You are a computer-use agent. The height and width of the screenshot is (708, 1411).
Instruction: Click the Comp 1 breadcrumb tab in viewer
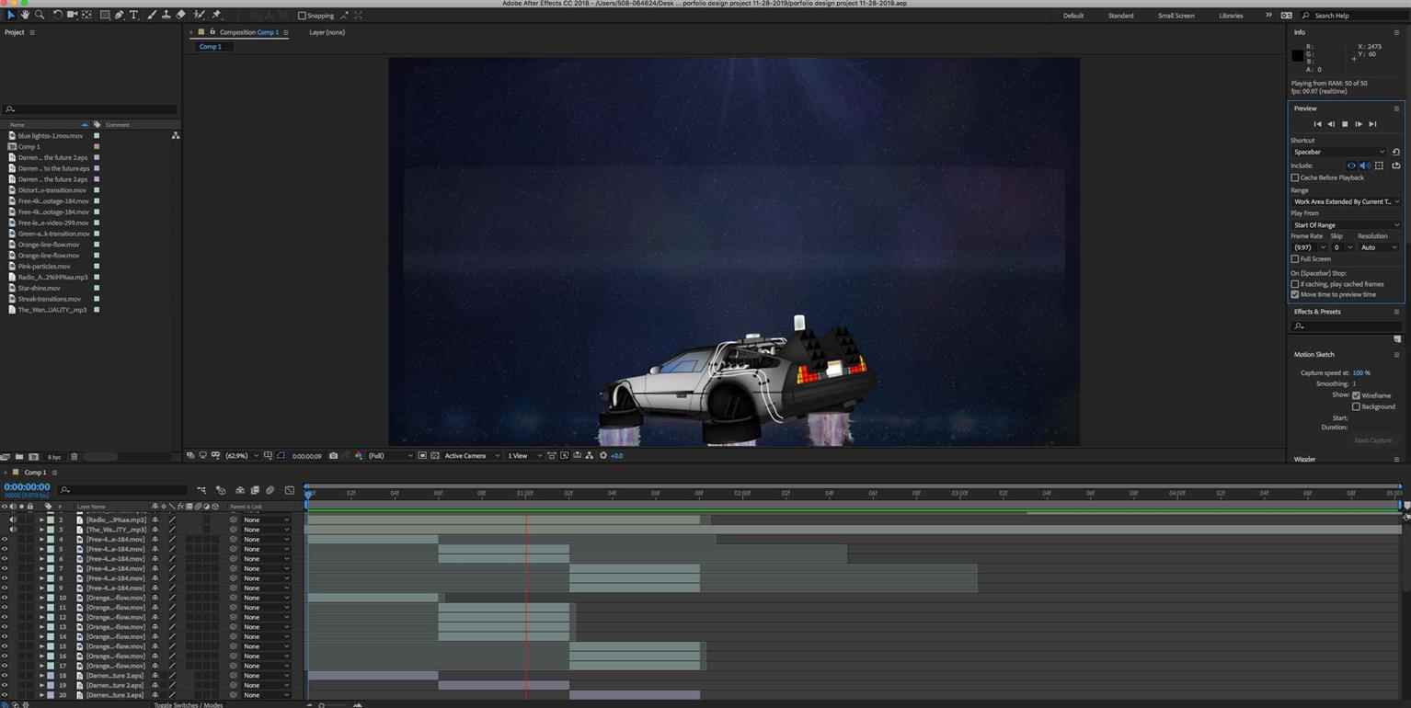pos(210,46)
